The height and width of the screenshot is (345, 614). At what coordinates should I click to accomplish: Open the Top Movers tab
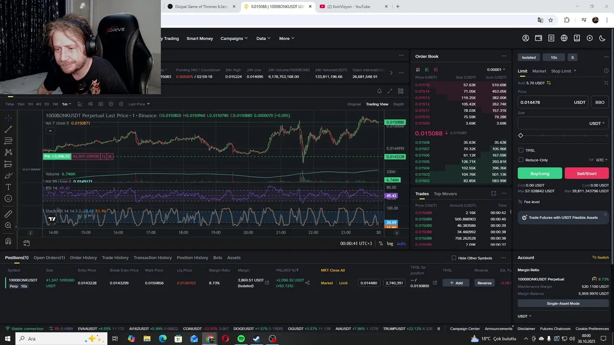tap(445, 194)
